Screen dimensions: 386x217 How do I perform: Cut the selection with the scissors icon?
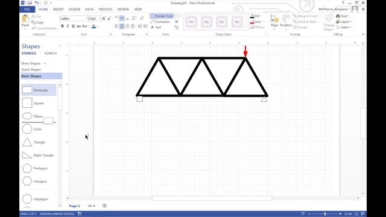tap(36, 16)
